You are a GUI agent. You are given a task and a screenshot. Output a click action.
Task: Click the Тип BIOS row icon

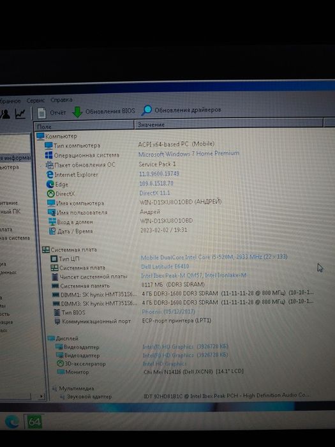click(57, 312)
